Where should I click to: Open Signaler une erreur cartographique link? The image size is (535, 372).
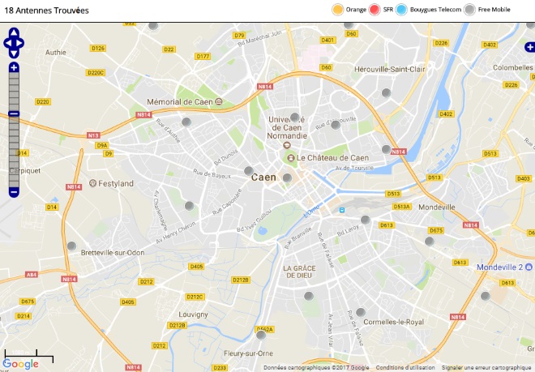point(486,368)
